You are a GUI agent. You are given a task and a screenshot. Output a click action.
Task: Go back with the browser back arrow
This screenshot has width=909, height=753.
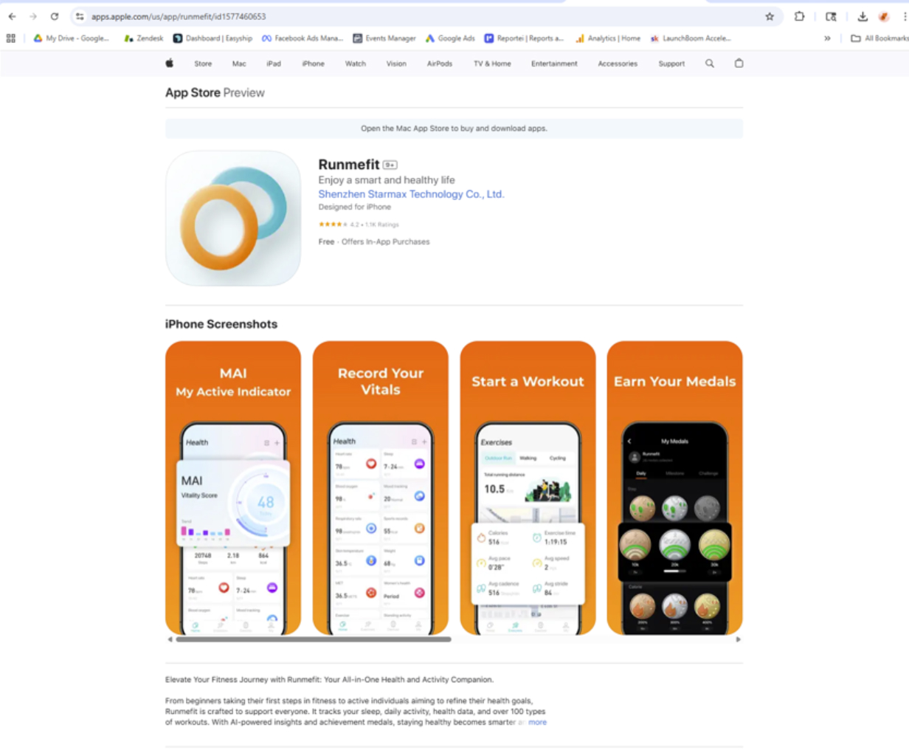point(12,16)
